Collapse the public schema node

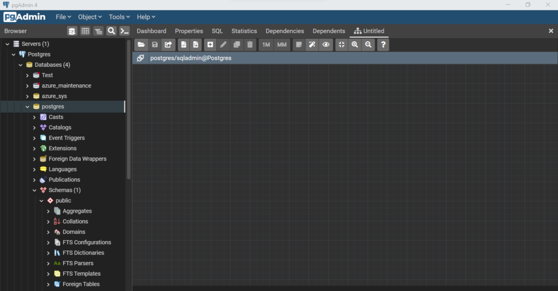point(41,201)
